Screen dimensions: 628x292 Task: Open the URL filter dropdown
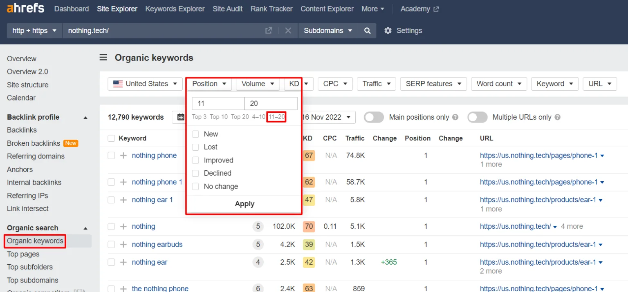(x=600, y=84)
